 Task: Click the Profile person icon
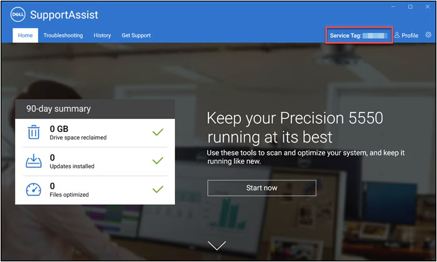click(397, 35)
